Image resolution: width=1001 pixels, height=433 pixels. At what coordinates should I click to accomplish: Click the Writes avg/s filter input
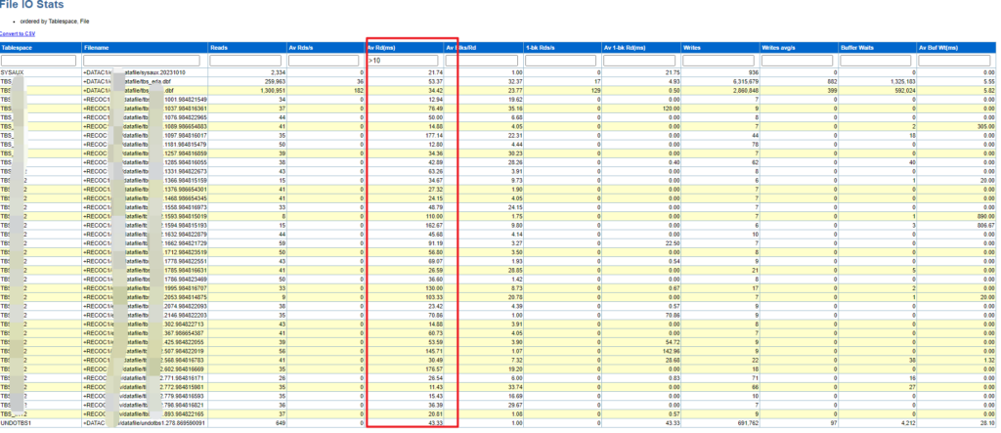[797, 60]
